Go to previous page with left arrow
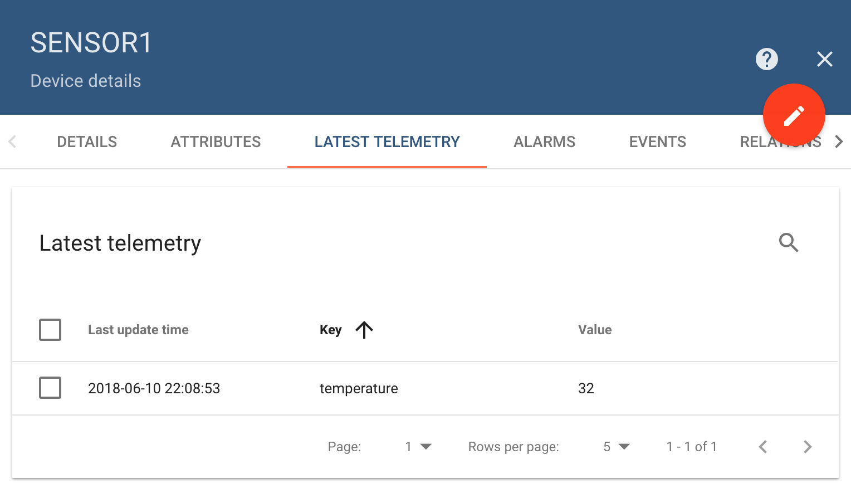This screenshot has height=498, width=851. point(762,446)
